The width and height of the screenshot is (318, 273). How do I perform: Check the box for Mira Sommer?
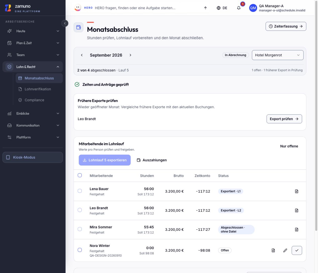(x=80, y=229)
